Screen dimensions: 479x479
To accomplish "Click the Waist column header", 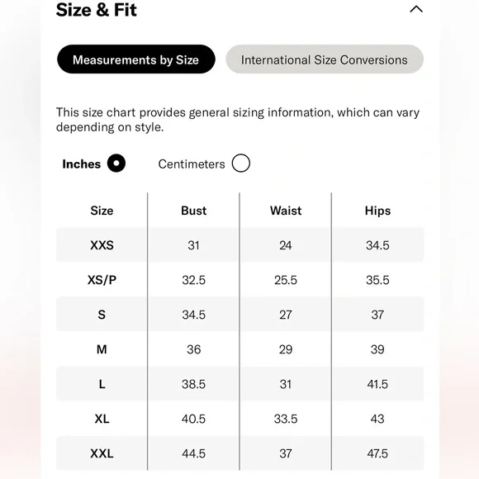I will click(286, 211).
